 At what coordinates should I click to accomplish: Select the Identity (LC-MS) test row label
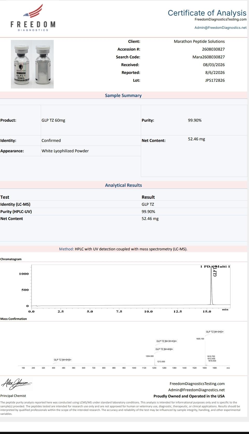pyautogui.click(x=15, y=204)
